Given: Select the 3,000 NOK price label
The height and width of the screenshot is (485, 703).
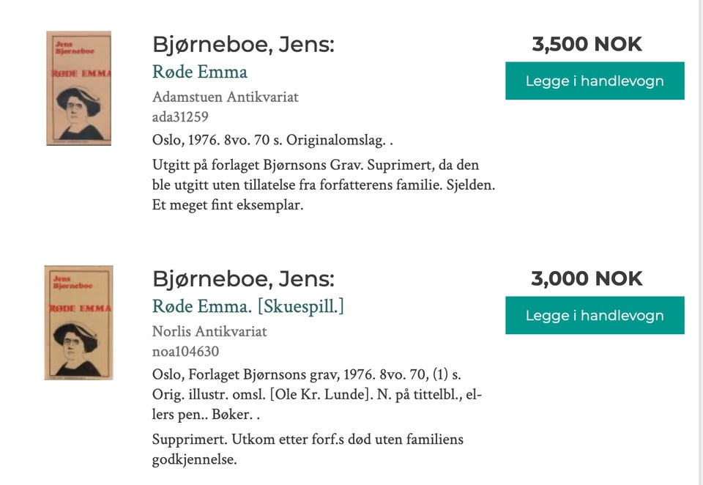Looking at the screenshot, I should pyautogui.click(x=587, y=278).
